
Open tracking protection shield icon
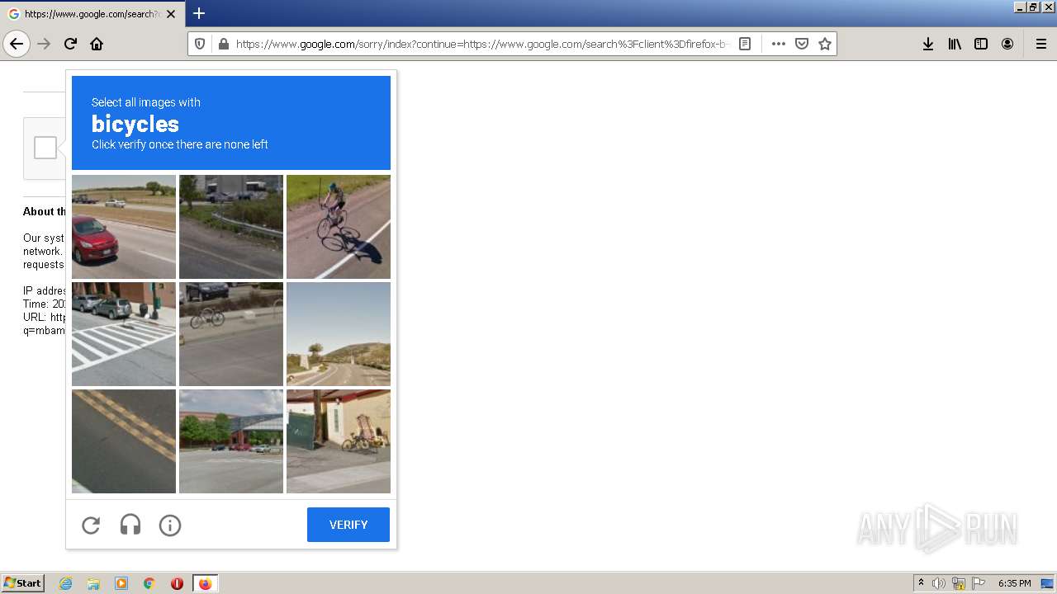pos(199,44)
